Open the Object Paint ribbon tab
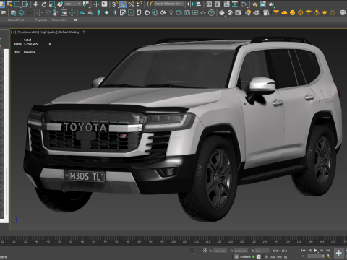The height and width of the screenshot is (260, 347). pos(16,19)
